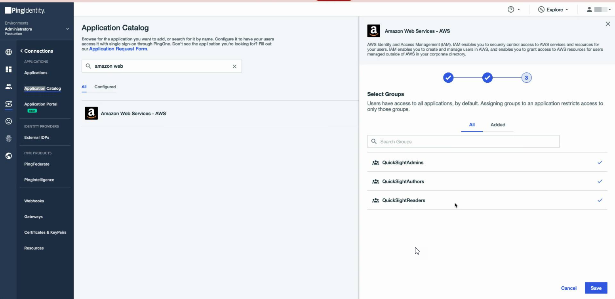
Task: Click the Explore compass icon
Action: coord(541,10)
